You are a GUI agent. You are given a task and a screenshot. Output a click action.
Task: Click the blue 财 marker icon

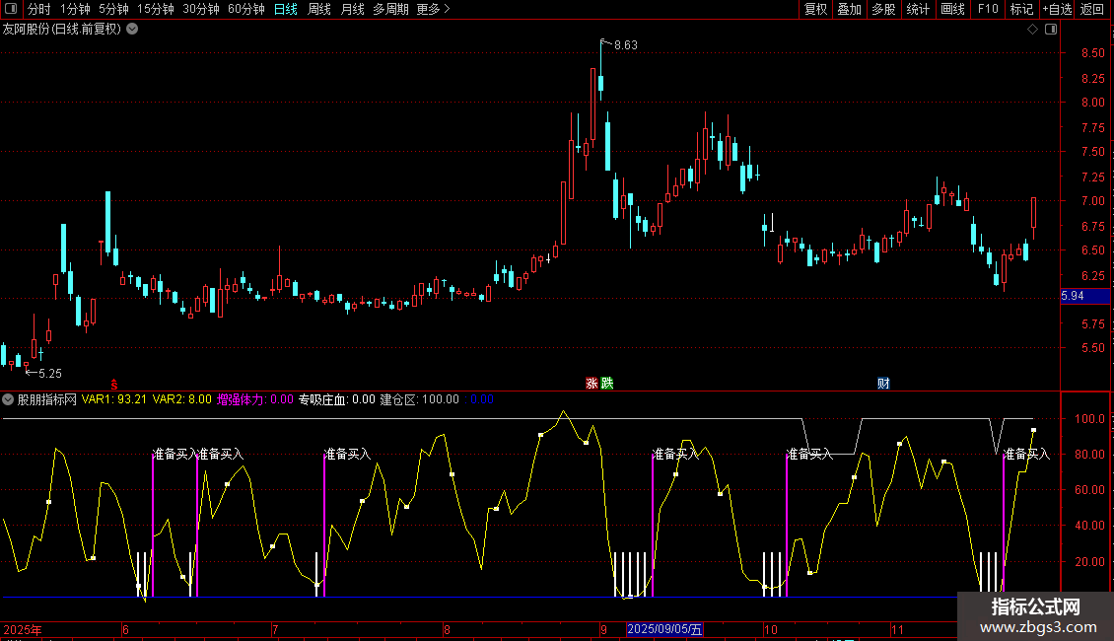click(883, 383)
